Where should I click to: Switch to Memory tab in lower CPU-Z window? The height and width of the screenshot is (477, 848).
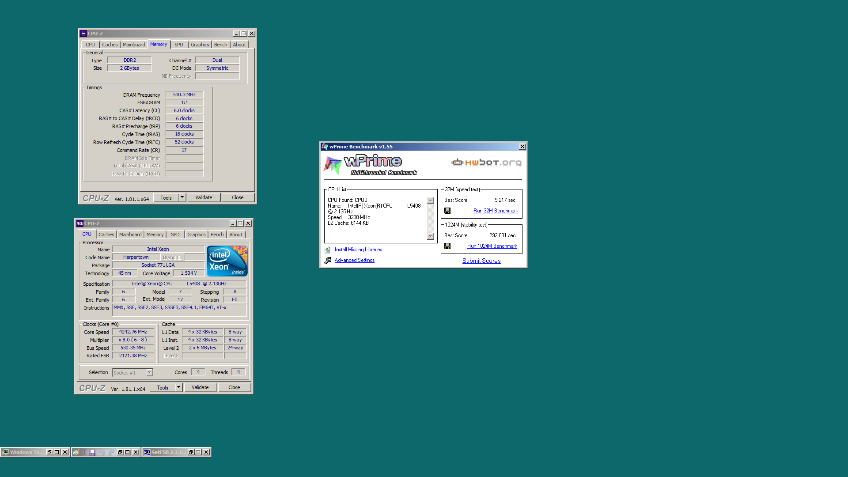155,235
